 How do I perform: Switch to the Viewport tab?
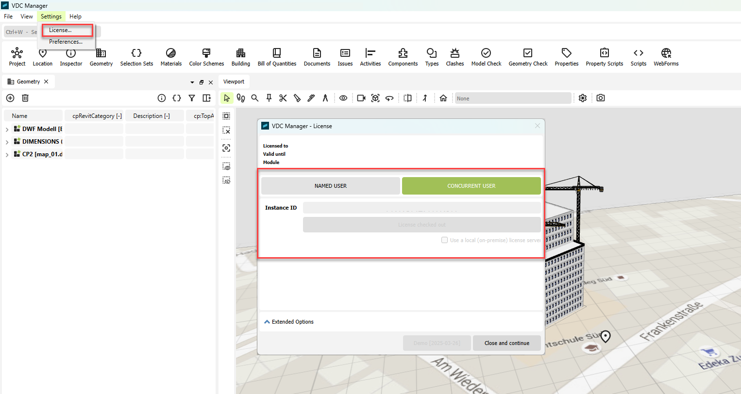point(234,82)
